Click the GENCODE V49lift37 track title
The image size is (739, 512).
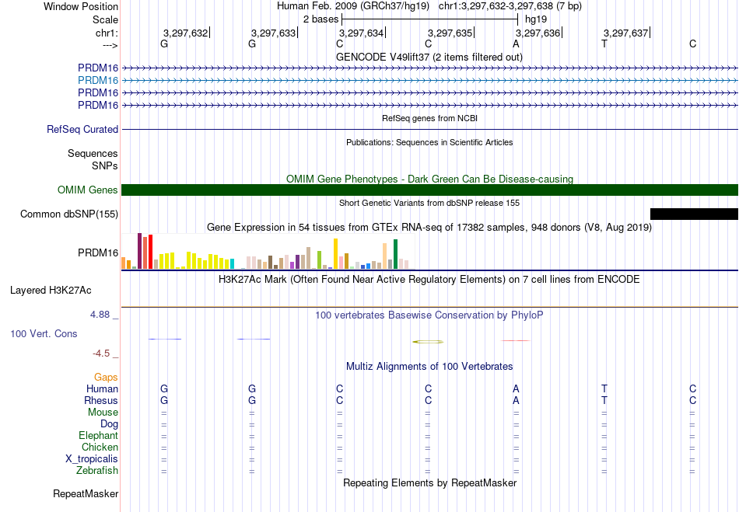pos(429,57)
